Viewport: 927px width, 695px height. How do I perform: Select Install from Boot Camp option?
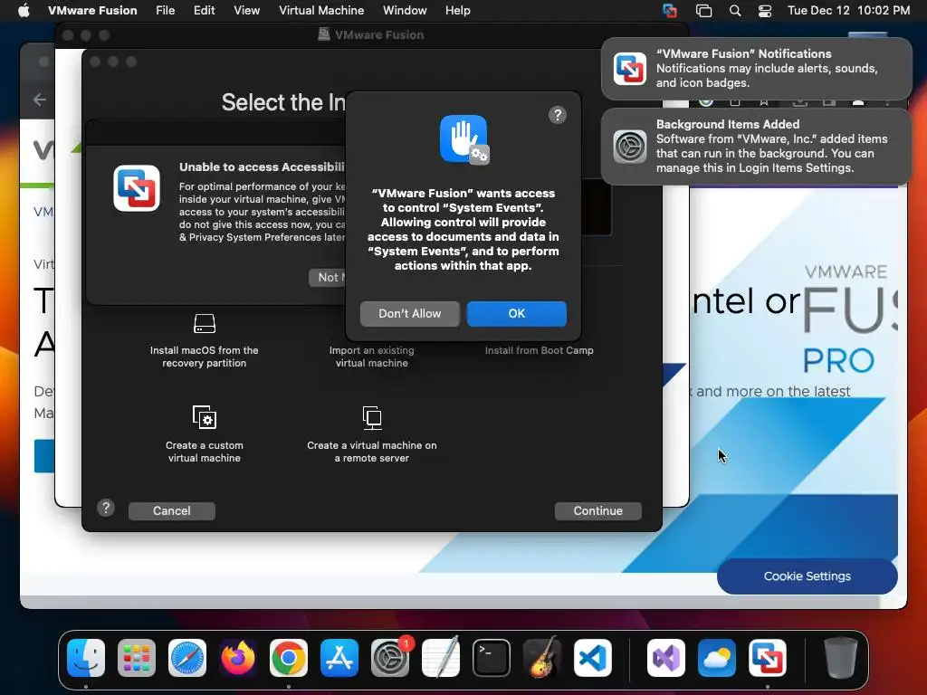click(x=539, y=350)
